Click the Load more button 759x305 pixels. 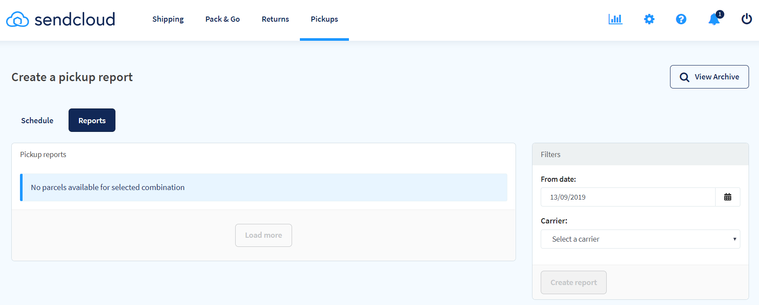click(x=263, y=235)
